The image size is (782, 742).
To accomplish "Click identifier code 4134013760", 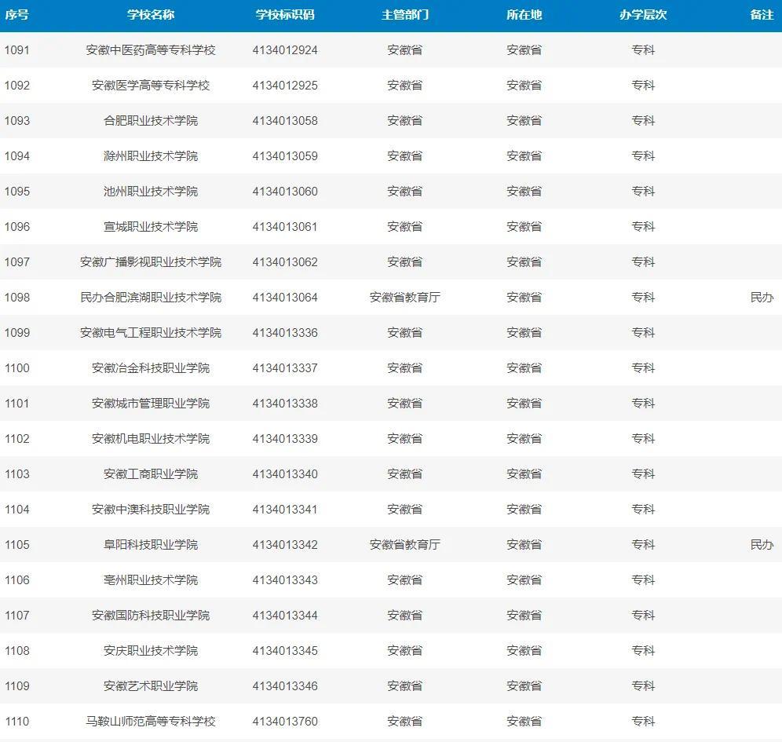I will pyautogui.click(x=285, y=722).
